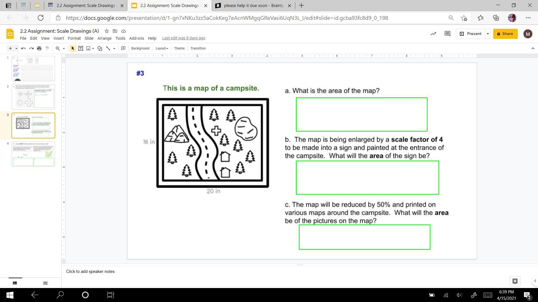Open the Arrange menu
This screenshot has width=538, height=302.
(x=104, y=38)
